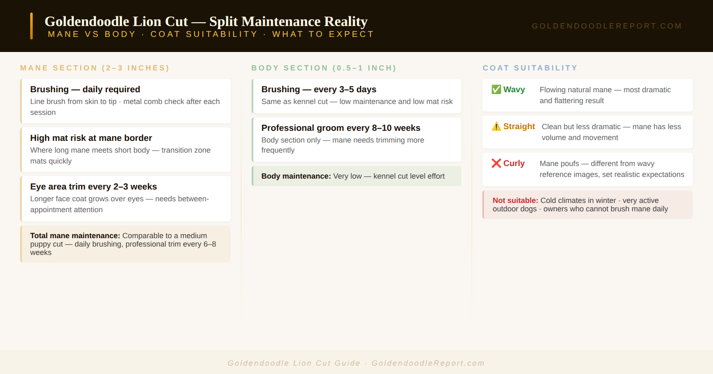713x374 pixels.
Task: Click the "Body maintenance: Very low" summary box
Action: [x=356, y=176]
